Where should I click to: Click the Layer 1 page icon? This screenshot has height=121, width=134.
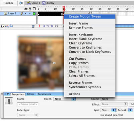[x=5, y=14]
